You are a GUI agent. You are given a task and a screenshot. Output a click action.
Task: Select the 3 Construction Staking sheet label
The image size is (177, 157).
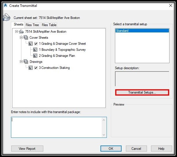(54, 68)
